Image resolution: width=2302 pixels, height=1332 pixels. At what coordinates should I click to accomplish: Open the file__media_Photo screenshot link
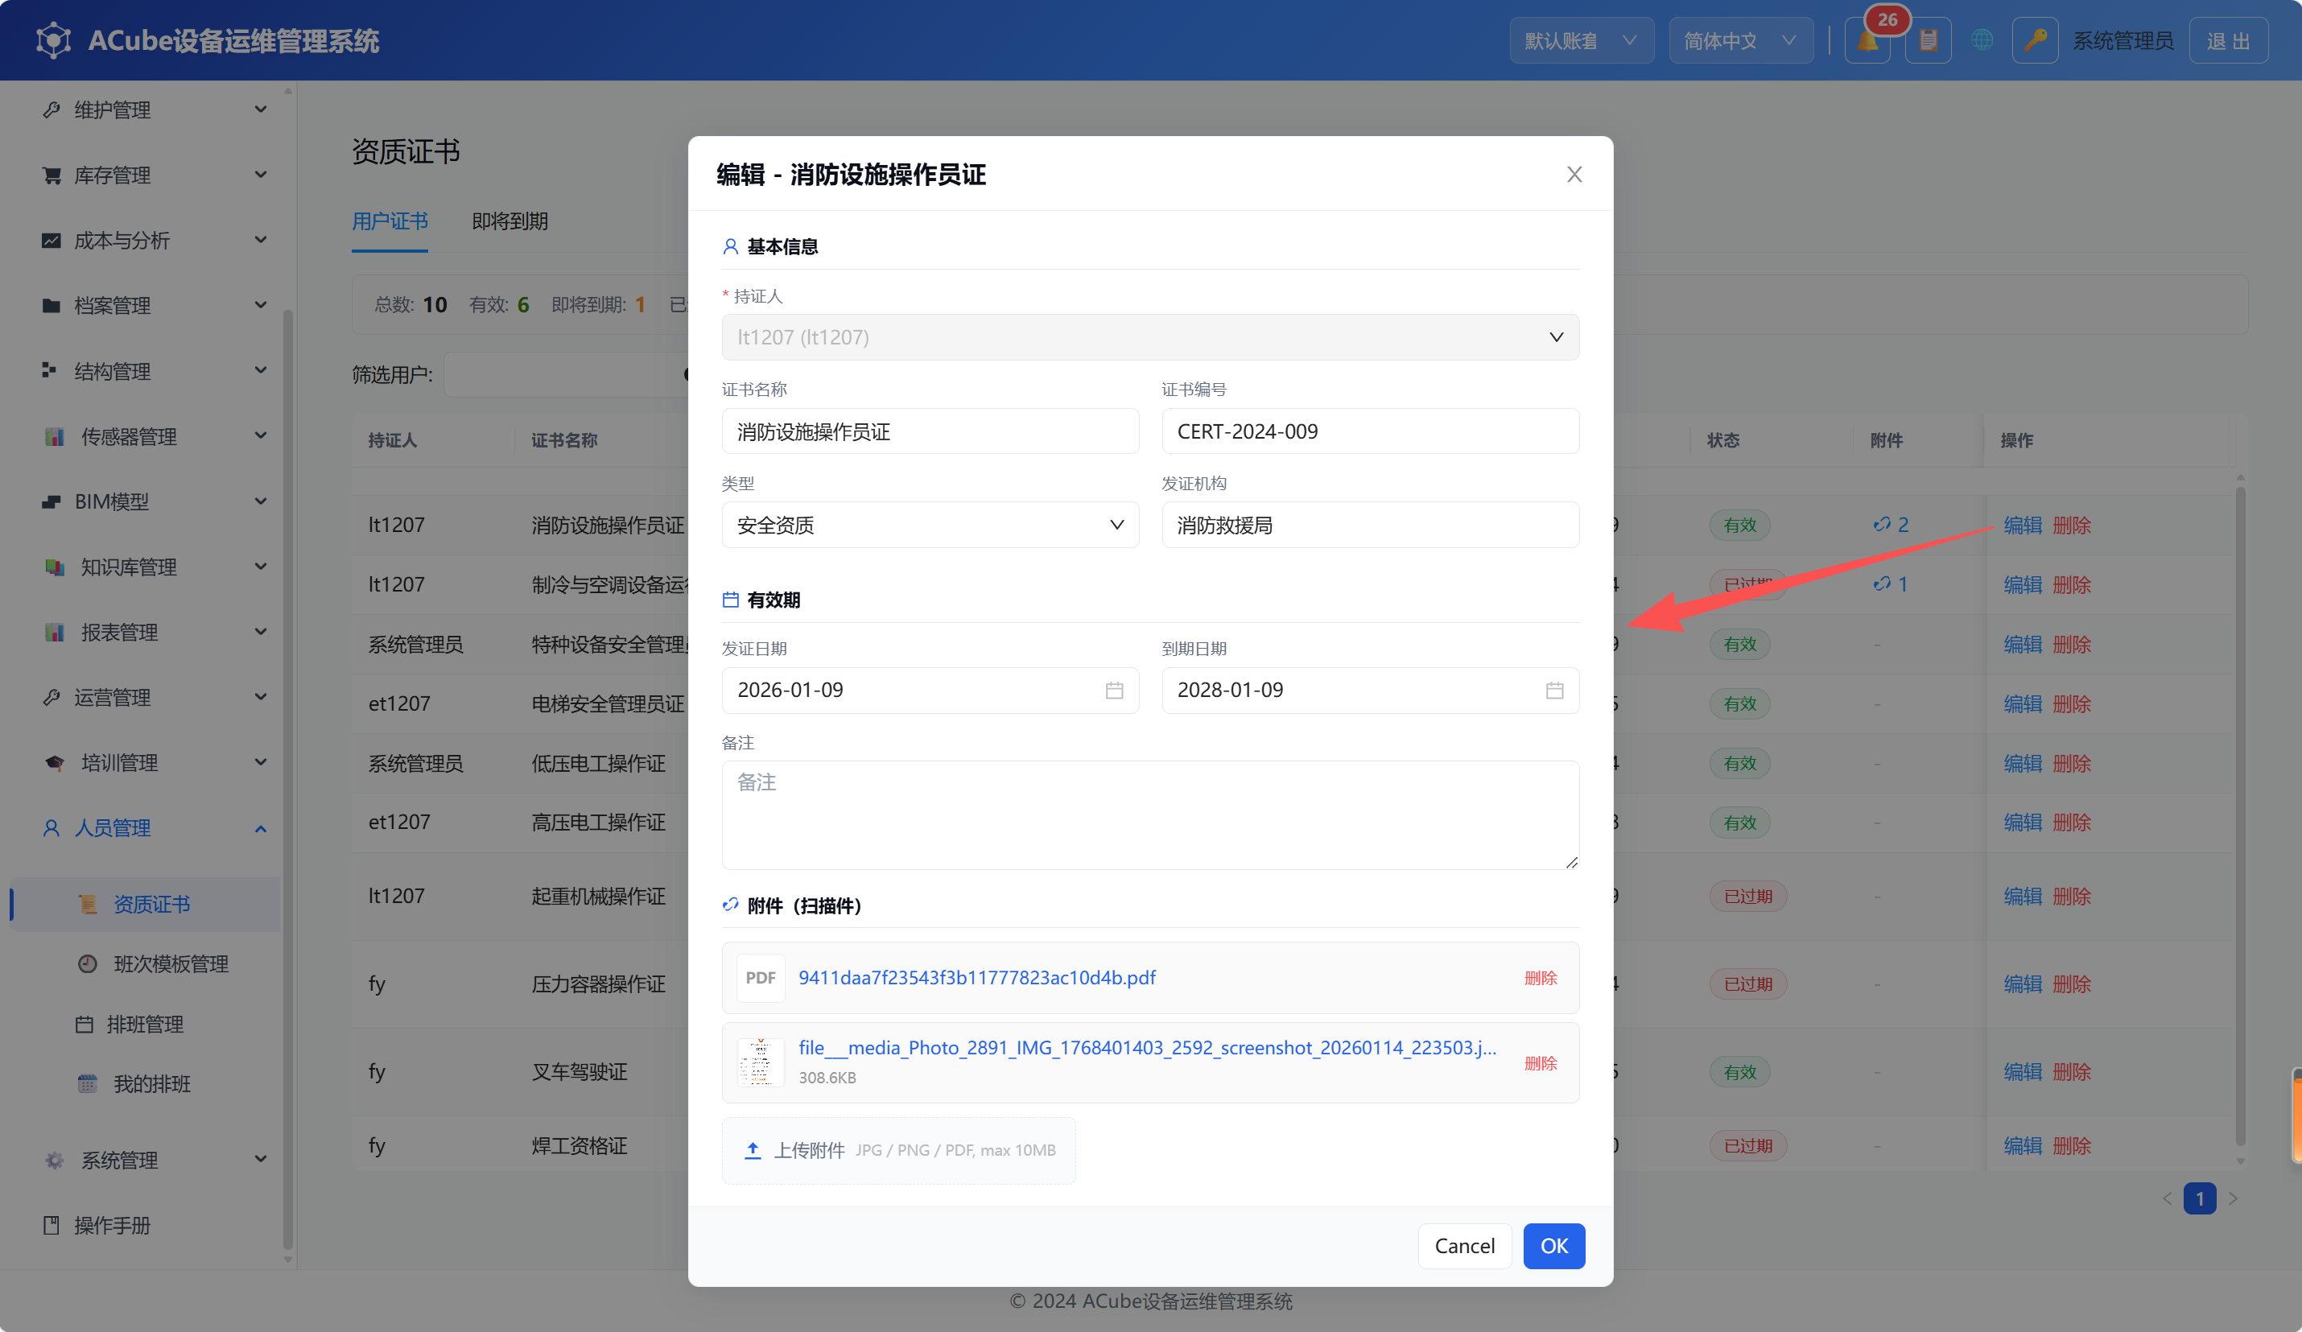click(x=1147, y=1048)
